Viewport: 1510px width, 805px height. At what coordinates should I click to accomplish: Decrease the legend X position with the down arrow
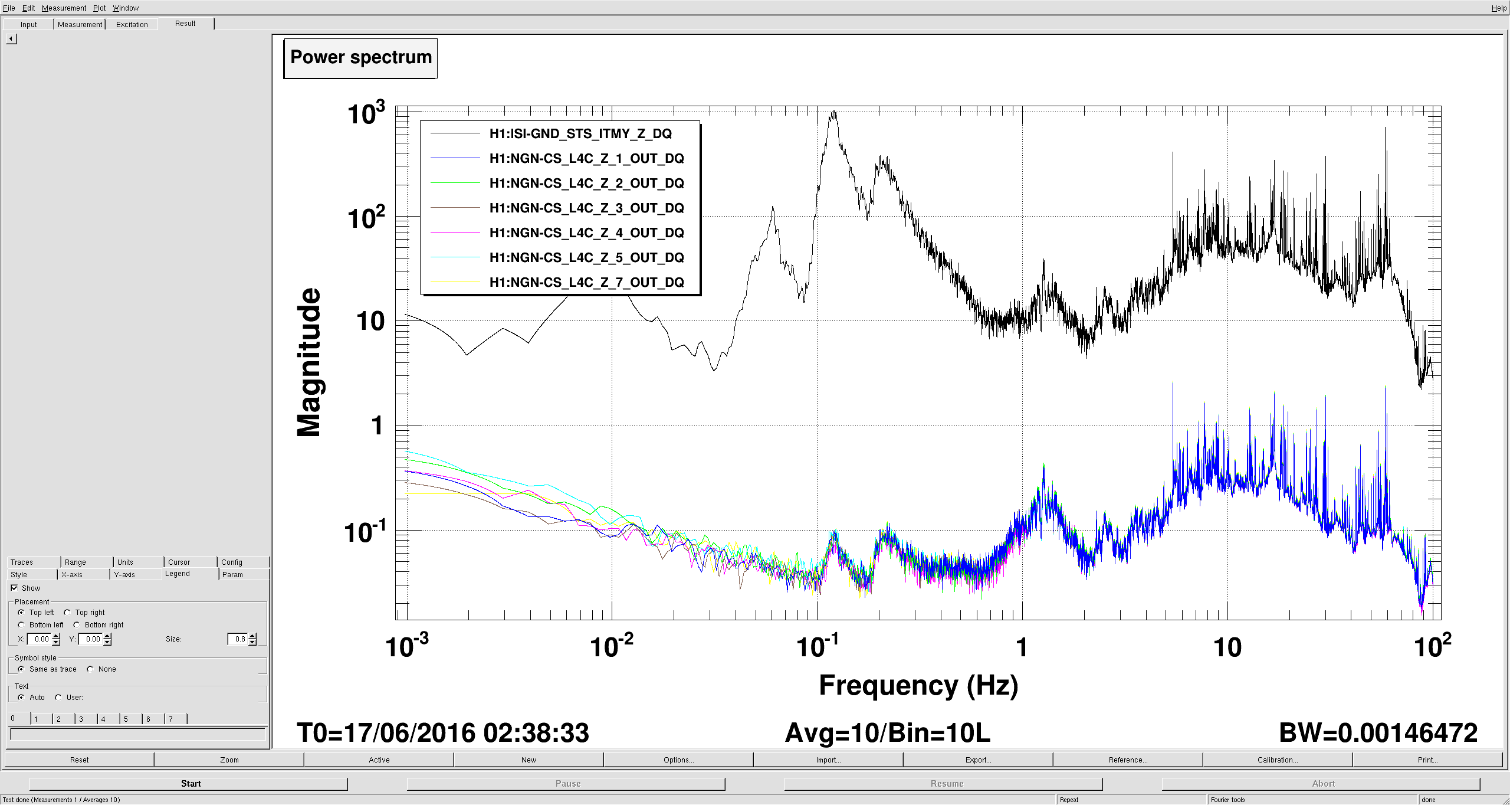tap(56, 642)
